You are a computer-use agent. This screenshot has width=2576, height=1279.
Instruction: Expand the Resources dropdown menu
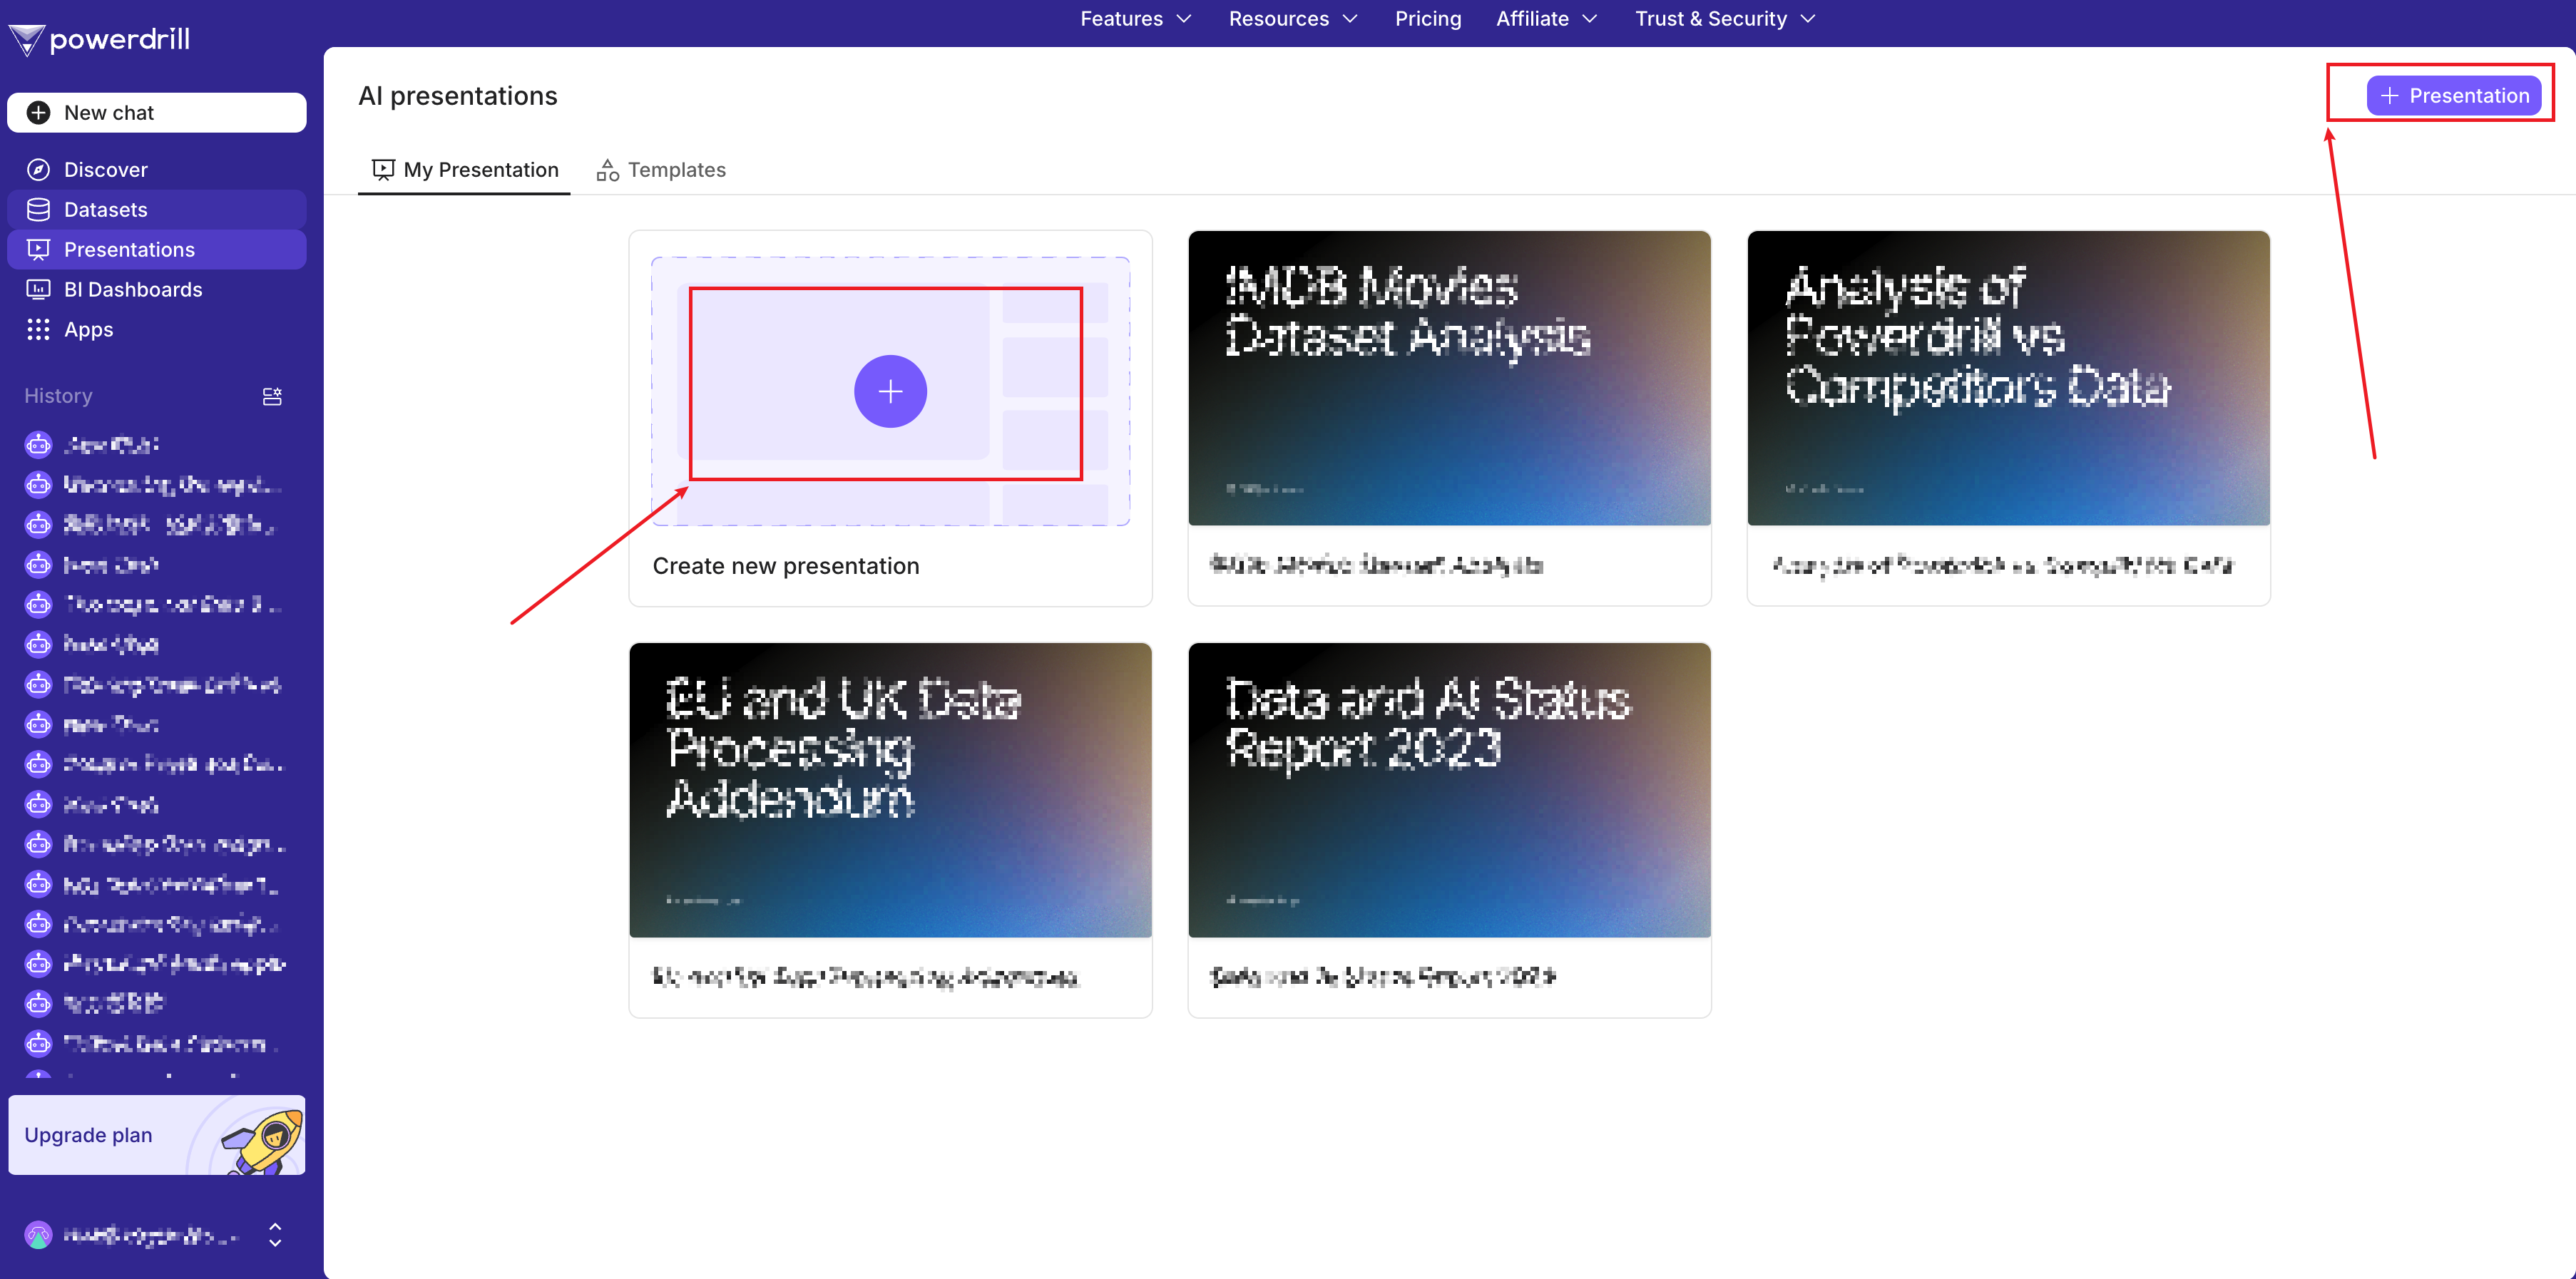tap(1292, 19)
